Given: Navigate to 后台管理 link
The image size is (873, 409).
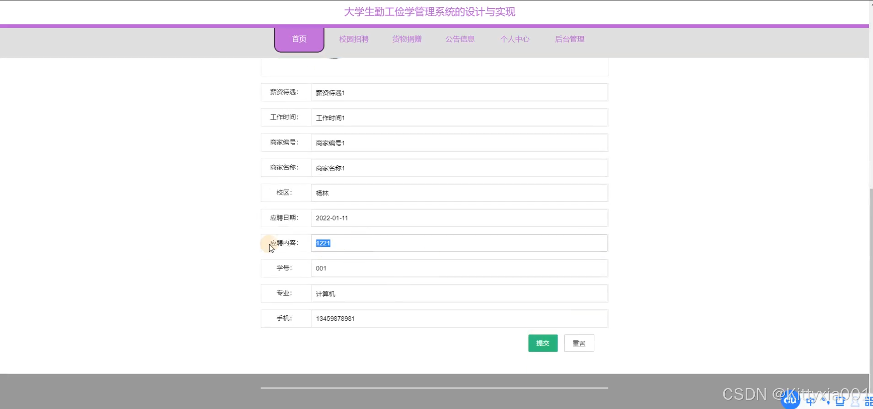Looking at the screenshot, I should coord(569,39).
